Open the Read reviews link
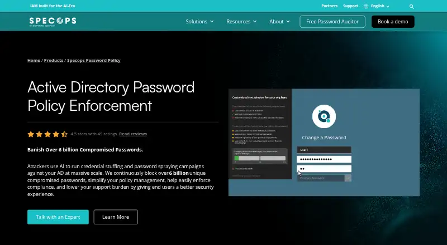 133,134
